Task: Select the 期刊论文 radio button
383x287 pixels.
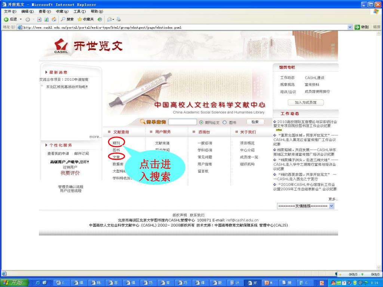Action: click(201, 123)
